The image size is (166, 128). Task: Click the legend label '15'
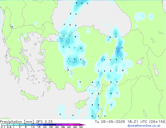pyautogui.click(x=39, y=127)
